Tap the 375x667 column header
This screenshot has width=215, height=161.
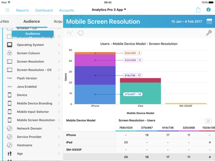pos(147,127)
